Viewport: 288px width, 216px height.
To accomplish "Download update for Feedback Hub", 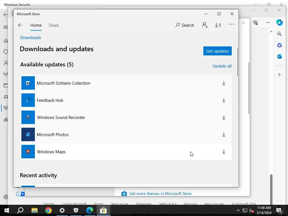I will point(224,100).
